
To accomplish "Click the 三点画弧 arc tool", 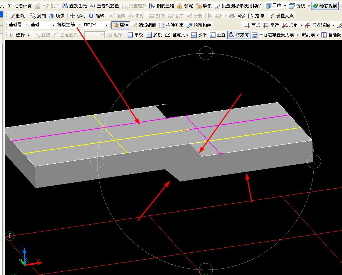I will coord(65,35).
